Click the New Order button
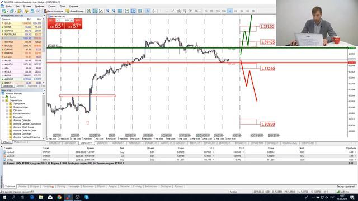 (x=75, y=11)
